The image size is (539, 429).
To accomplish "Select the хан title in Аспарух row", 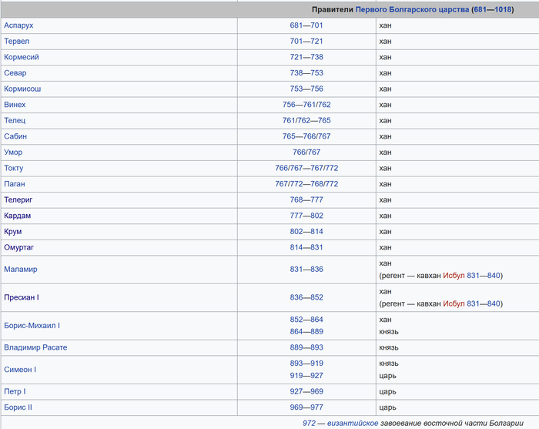I will (385, 25).
